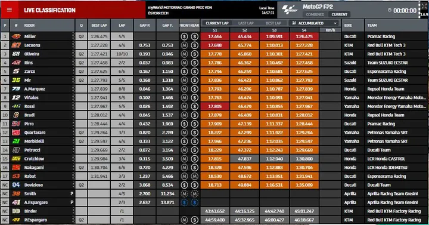This screenshot has height=225, width=429.
Task: Open Miller's row options handle
Action: pyautogui.click(x=73, y=36)
